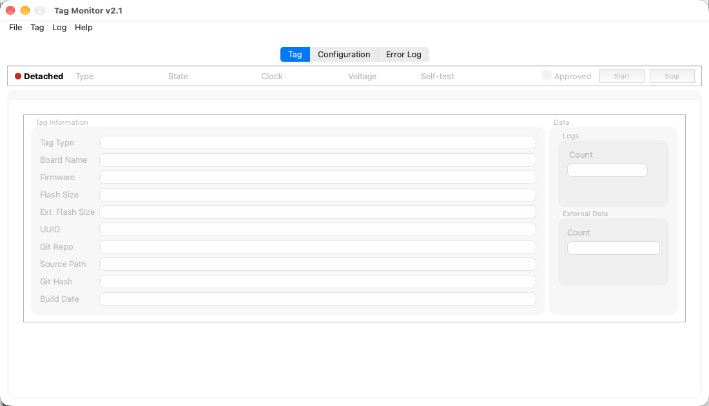
Task: Click the 'Type' status label
Action: [x=84, y=77]
